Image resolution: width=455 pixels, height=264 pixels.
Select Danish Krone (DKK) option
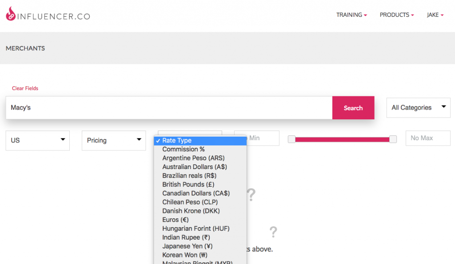click(200, 211)
